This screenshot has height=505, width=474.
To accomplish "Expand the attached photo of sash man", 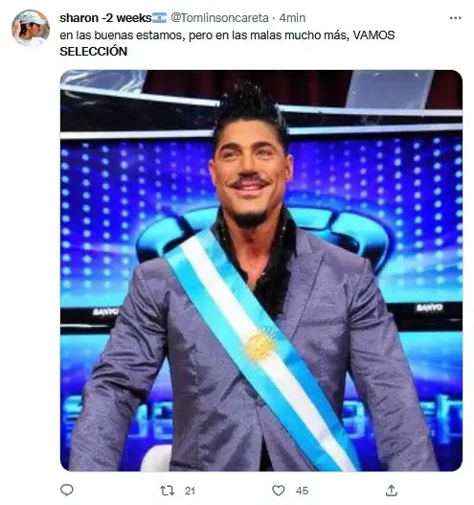I will click(261, 270).
